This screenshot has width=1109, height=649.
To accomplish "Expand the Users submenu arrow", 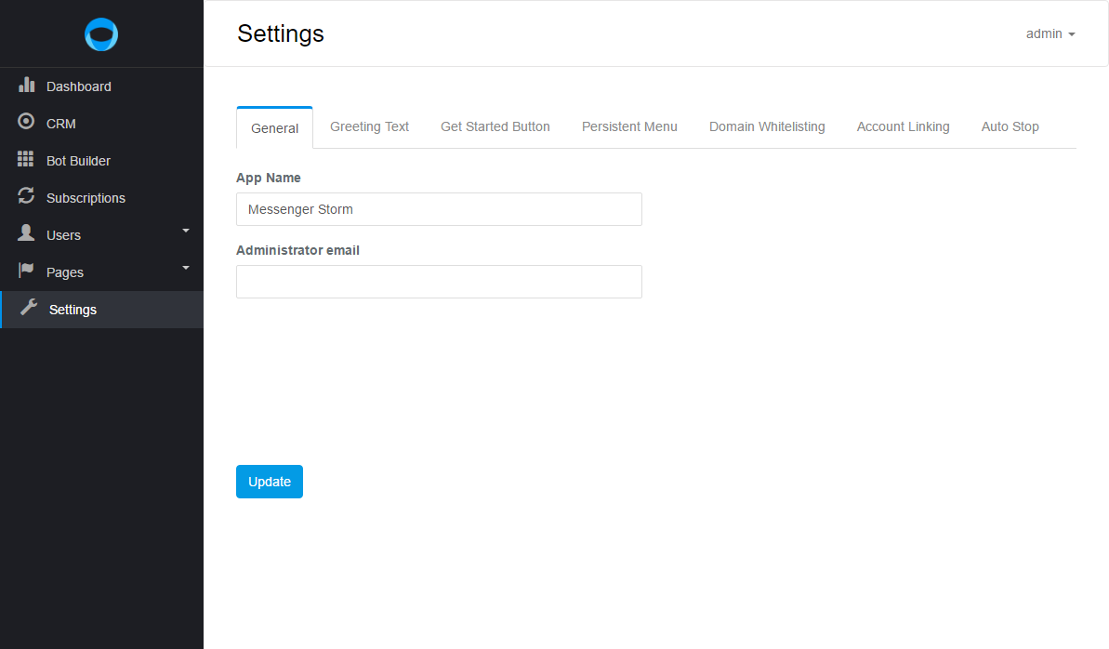I will (x=186, y=230).
